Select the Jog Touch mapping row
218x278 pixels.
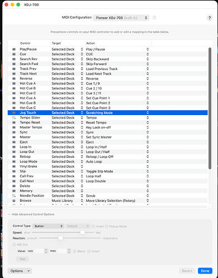(108, 113)
